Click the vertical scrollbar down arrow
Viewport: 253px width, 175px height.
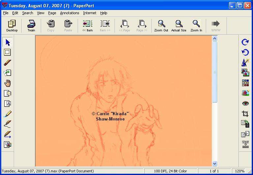[x=214, y=164]
